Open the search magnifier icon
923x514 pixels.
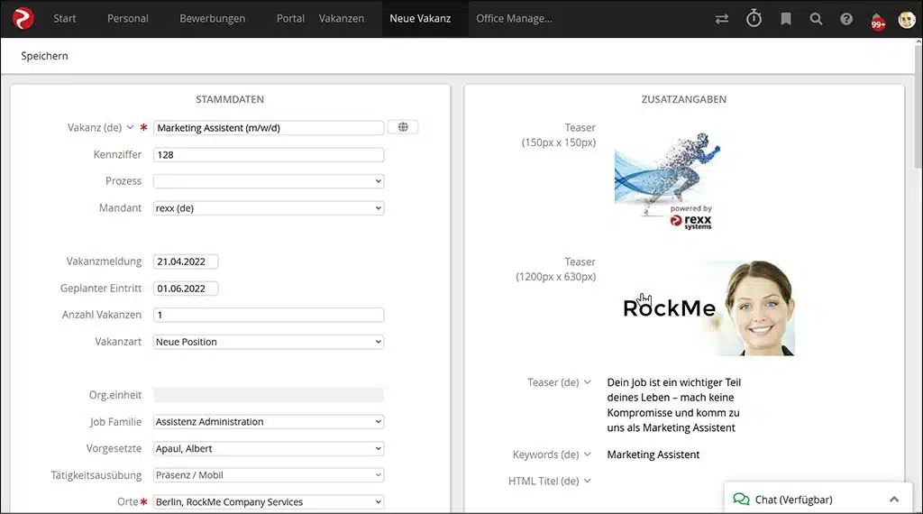(x=816, y=19)
